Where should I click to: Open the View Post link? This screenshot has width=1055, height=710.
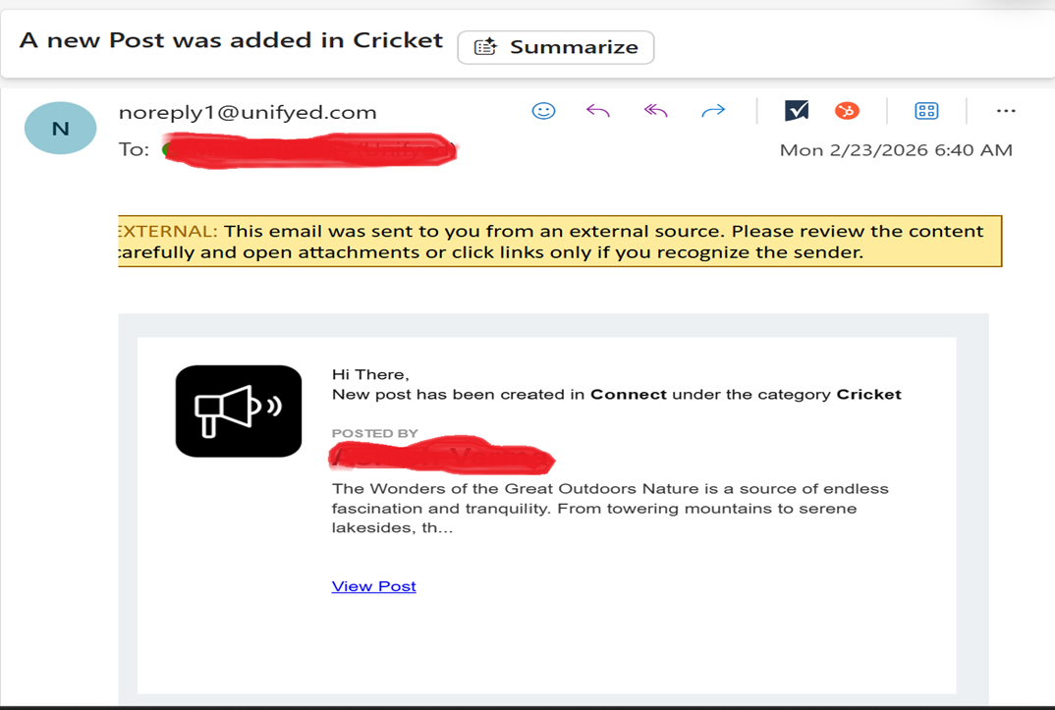click(373, 586)
